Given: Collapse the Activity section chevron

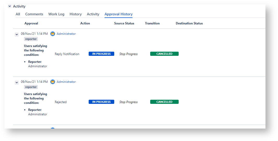Looking at the screenshot, I should (x=10, y=6).
